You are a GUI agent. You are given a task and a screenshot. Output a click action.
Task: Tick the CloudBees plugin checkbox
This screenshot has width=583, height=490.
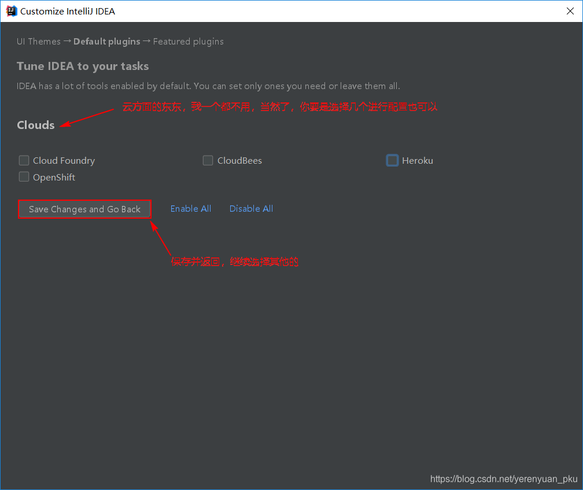(x=208, y=161)
